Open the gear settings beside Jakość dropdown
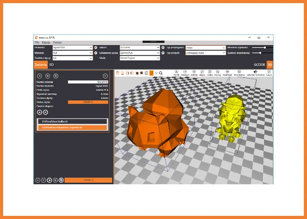 pos(163,47)
